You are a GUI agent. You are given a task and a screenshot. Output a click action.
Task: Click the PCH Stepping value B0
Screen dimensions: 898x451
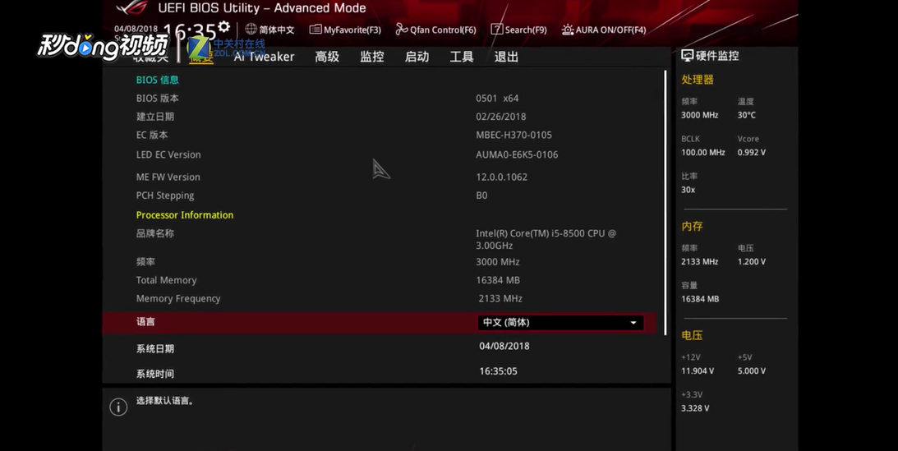pos(481,196)
